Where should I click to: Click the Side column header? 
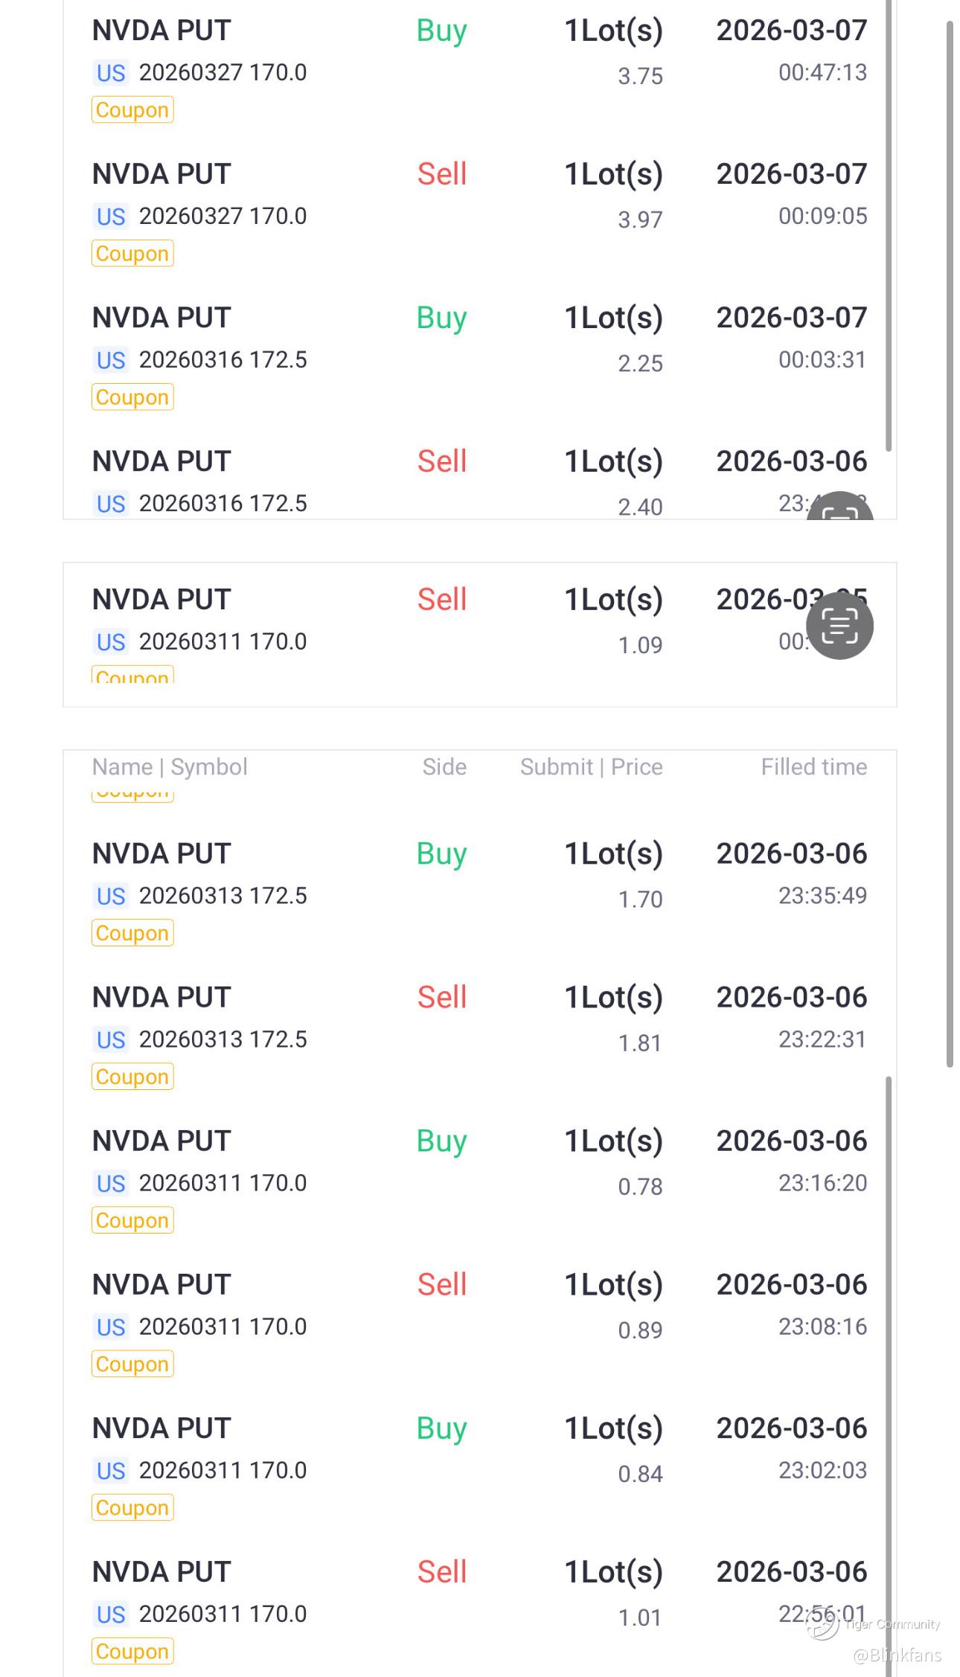tap(444, 767)
